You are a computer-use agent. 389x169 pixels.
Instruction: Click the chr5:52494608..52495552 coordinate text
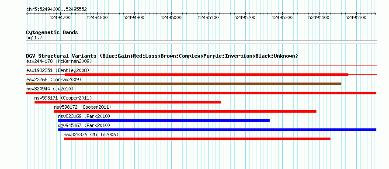(56, 10)
